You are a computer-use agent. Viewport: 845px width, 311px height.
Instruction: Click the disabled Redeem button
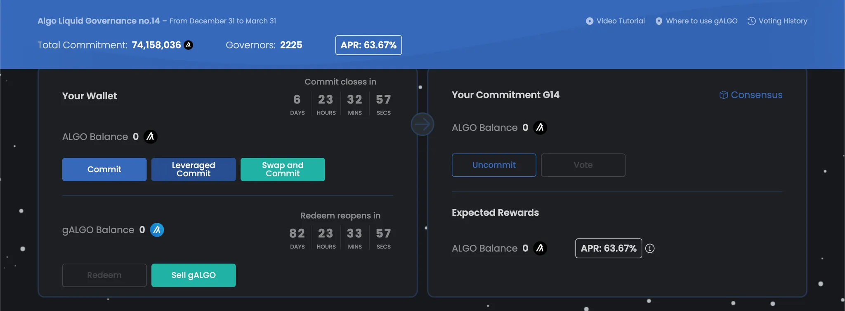(x=104, y=275)
